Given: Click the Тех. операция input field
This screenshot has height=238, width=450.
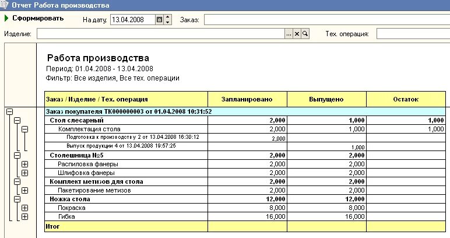Looking at the screenshot, I should click(x=413, y=34).
